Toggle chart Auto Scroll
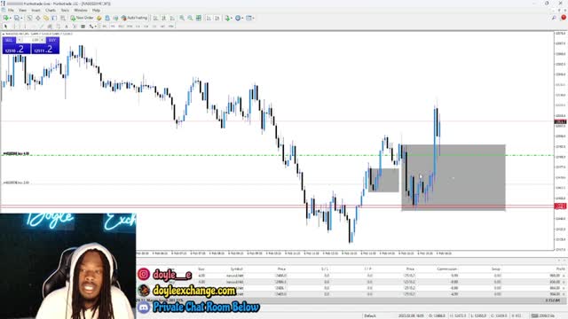The image size is (568, 319). pos(209,18)
